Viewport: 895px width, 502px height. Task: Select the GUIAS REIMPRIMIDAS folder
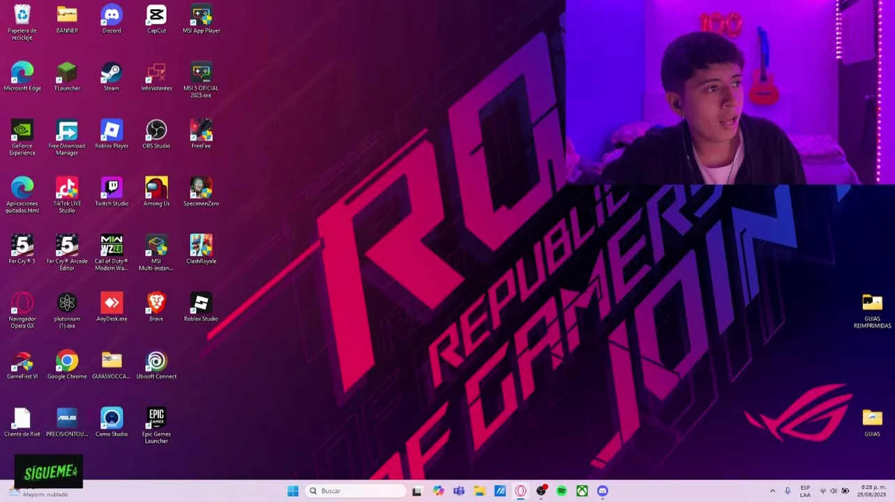[x=872, y=310]
